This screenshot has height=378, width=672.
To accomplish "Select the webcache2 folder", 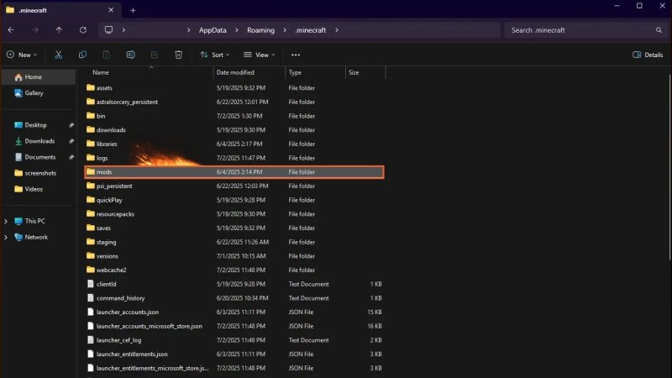I will click(234, 270).
